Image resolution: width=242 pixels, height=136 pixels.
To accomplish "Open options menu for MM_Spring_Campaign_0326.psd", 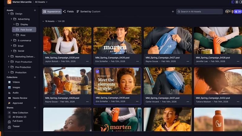I will click(x=87, y=61).
